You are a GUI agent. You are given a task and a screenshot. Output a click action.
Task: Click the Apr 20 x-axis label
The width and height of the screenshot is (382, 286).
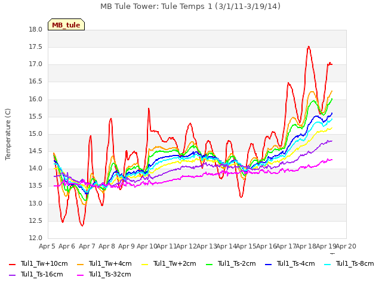346,247
